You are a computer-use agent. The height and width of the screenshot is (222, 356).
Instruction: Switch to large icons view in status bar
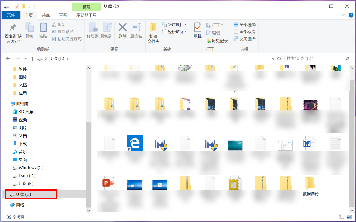click(x=349, y=217)
